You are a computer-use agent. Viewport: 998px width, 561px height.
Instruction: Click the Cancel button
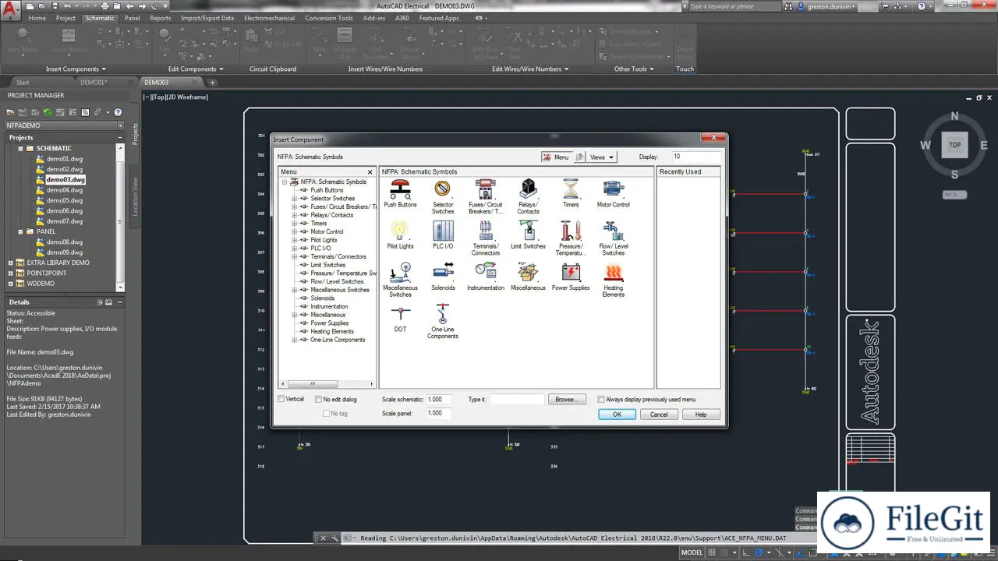(x=659, y=415)
